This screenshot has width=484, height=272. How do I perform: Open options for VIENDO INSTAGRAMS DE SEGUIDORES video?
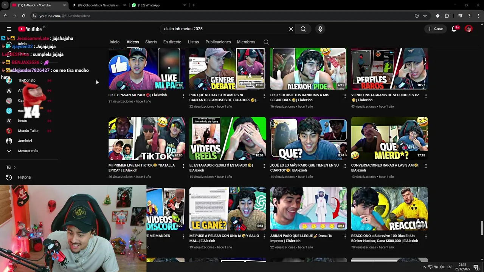pos(426,96)
